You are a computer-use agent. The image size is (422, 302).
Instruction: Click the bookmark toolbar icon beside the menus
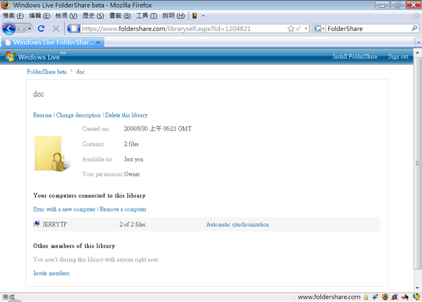point(195,16)
